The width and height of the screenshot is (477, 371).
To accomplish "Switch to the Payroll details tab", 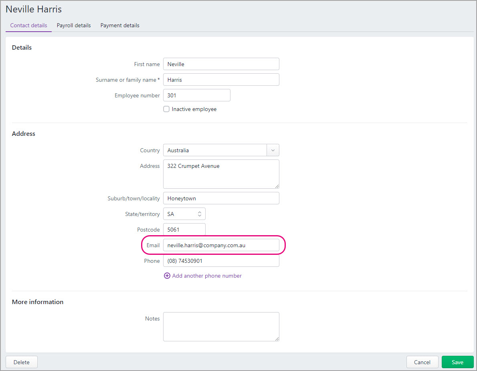I will tap(74, 25).
